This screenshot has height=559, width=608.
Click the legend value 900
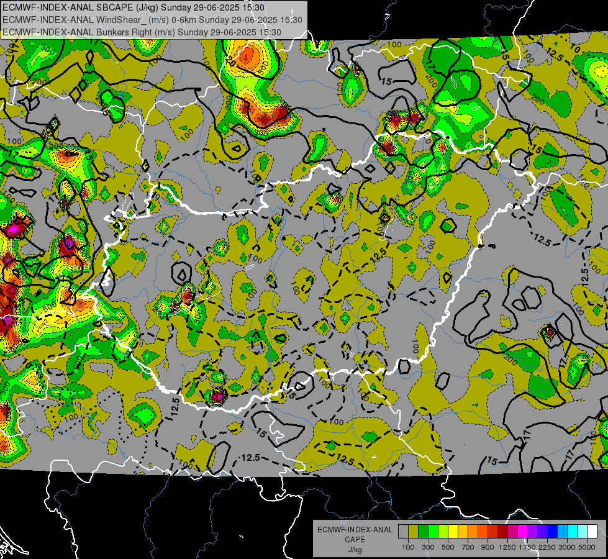(x=488, y=547)
